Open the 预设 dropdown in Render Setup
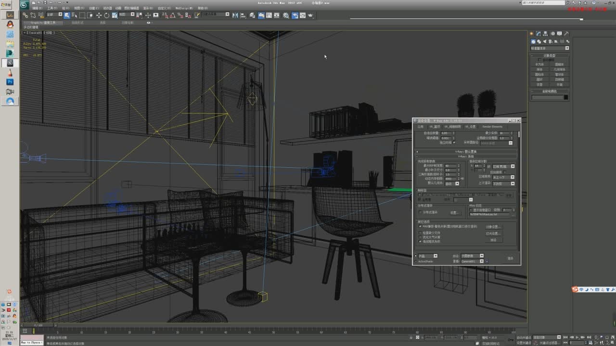The width and height of the screenshot is (616, 346). tap(473, 256)
